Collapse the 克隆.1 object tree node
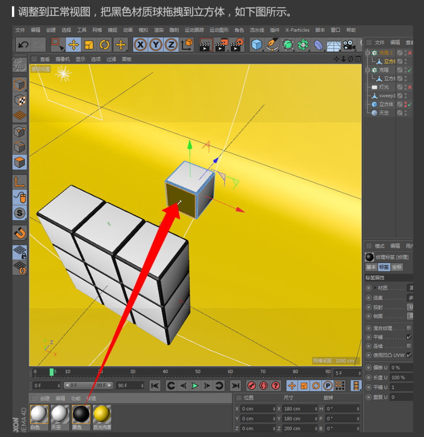Screen dimensions: 424x437 (x=368, y=53)
